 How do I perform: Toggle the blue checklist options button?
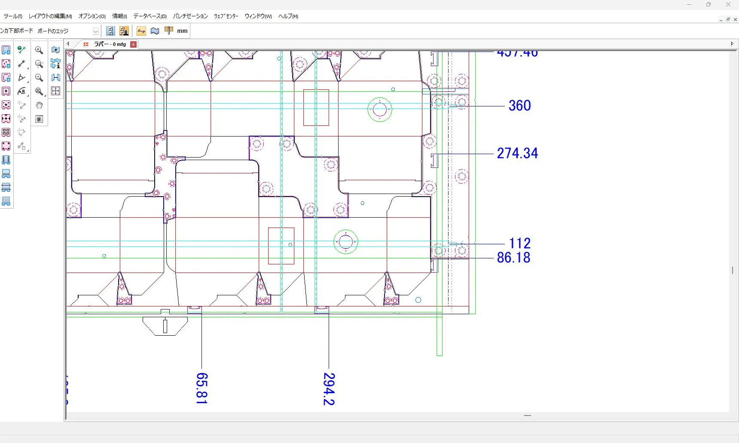[110, 31]
